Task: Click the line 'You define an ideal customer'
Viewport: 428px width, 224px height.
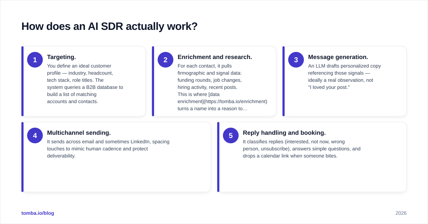Action: (x=79, y=66)
